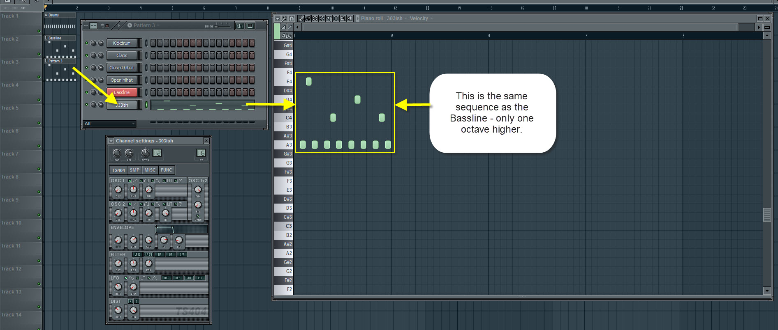Click the Bassline channel button

(122, 92)
